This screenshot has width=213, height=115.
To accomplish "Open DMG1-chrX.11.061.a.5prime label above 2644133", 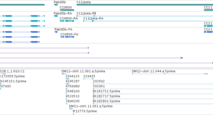I will 83,71.
